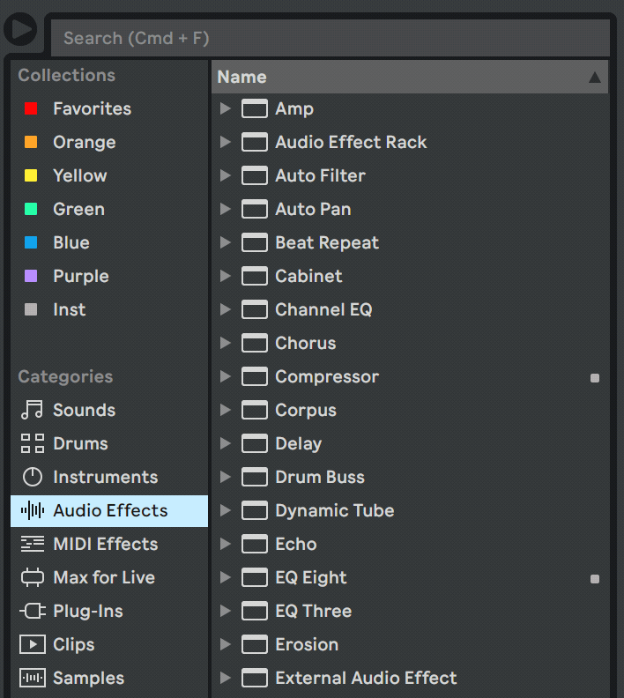Click the Plug-Ins plug icon
Image resolution: width=624 pixels, height=698 pixels.
(x=32, y=611)
